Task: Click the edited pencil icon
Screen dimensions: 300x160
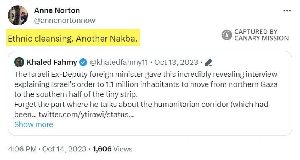Action: coord(209,62)
